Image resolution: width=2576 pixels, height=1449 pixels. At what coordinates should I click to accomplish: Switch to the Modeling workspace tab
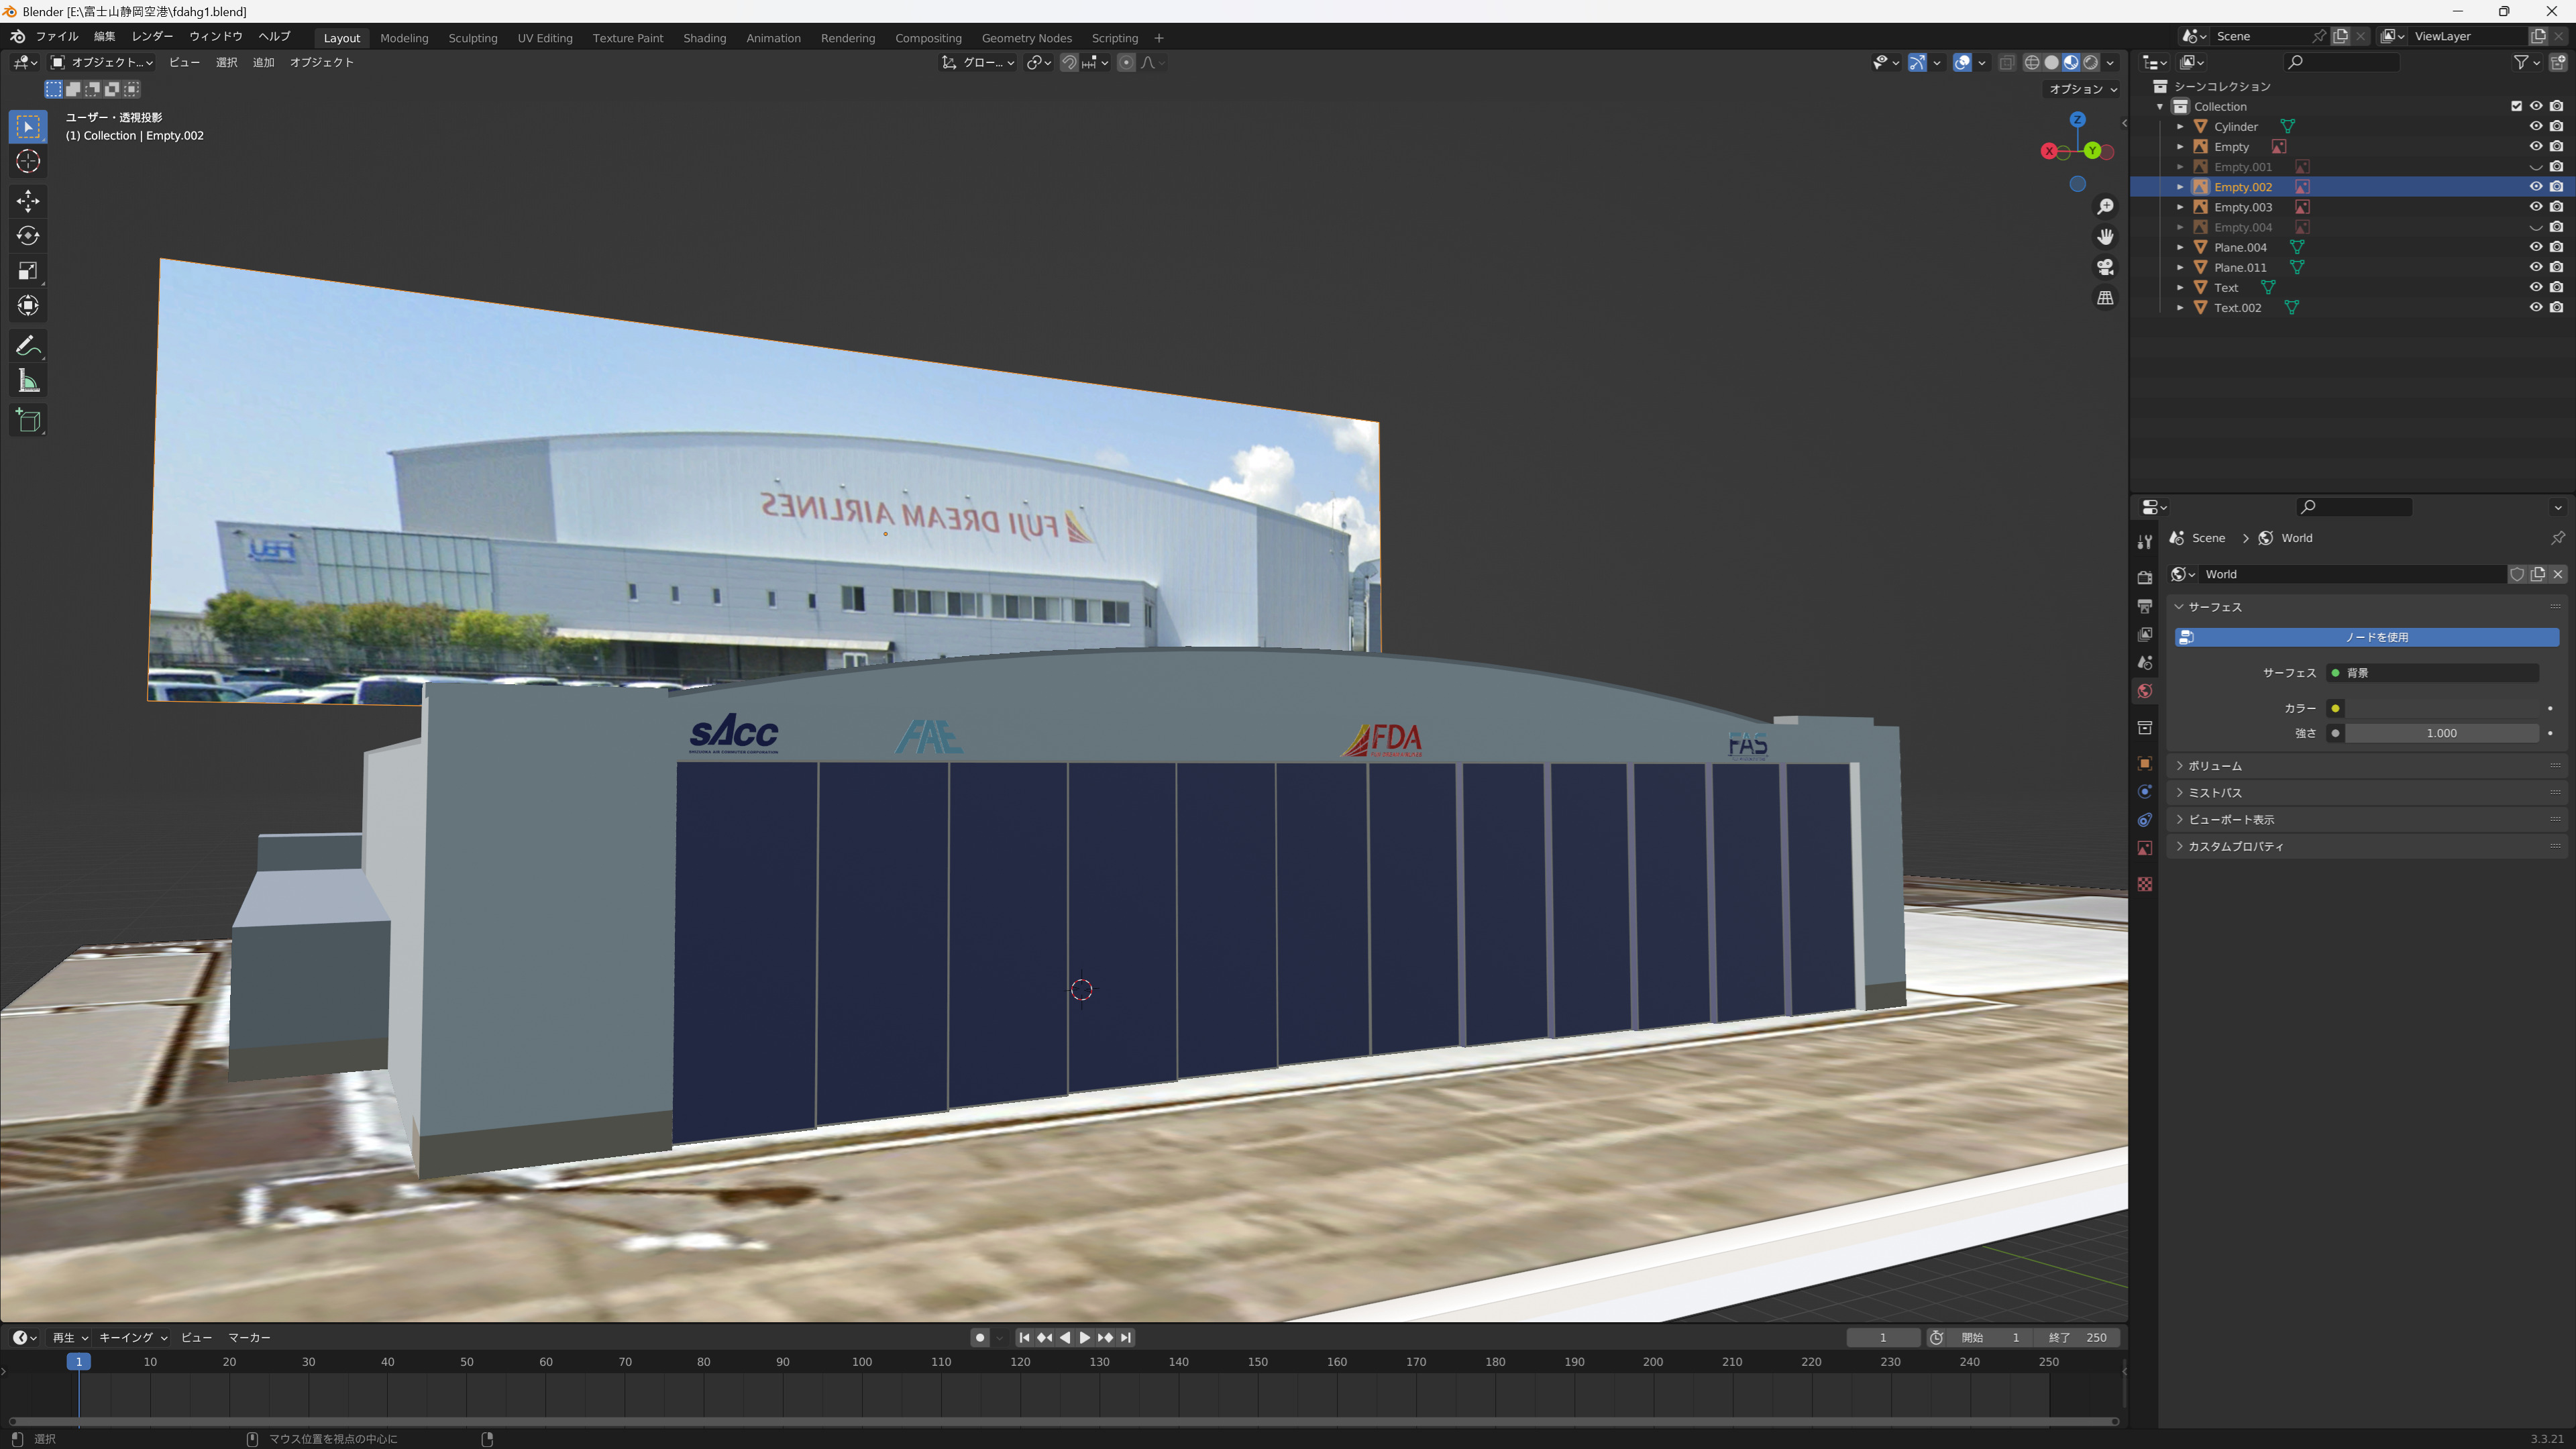click(404, 38)
